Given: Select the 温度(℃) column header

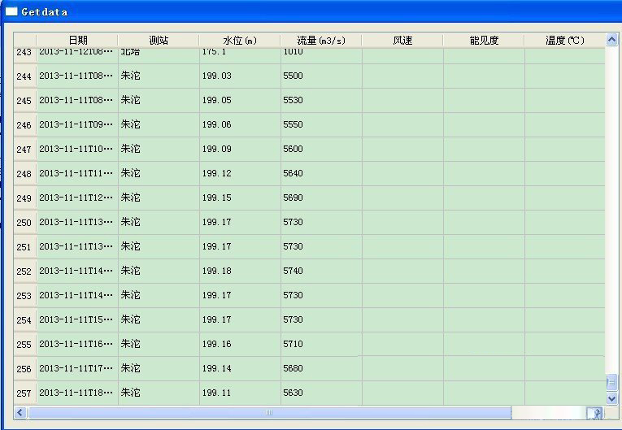Looking at the screenshot, I should [565, 41].
